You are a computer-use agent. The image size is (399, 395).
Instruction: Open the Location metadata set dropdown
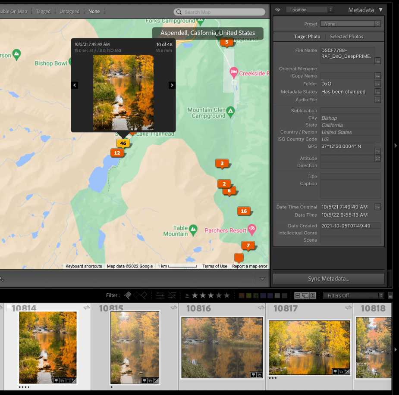tap(309, 9)
